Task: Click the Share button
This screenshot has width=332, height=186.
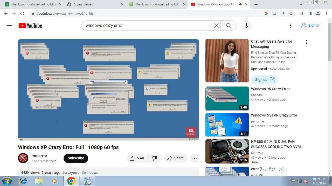Action: click(175, 158)
